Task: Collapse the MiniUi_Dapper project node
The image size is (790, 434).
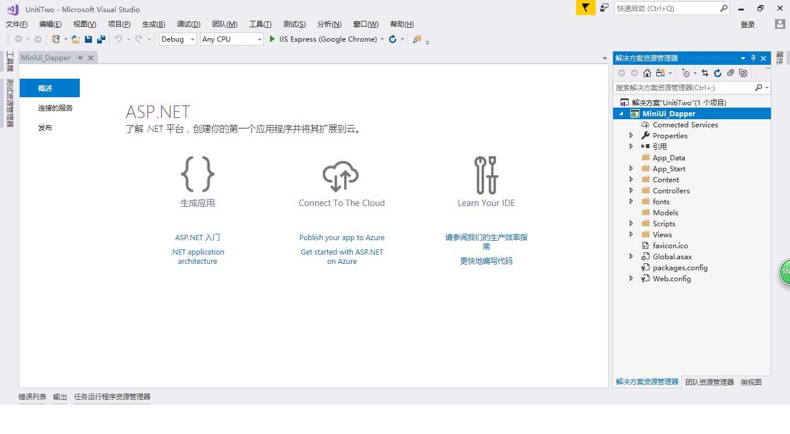Action: pyautogui.click(x=622, y=114)
